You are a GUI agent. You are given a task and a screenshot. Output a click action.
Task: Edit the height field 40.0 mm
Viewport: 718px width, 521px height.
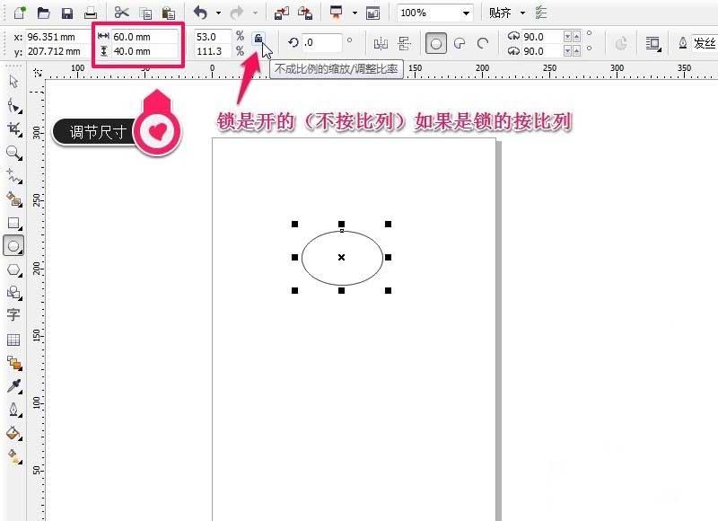(x=144, y=51)
